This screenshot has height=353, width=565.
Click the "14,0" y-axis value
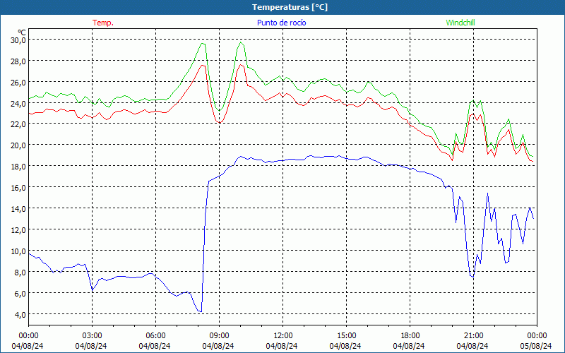click(18, 209)
